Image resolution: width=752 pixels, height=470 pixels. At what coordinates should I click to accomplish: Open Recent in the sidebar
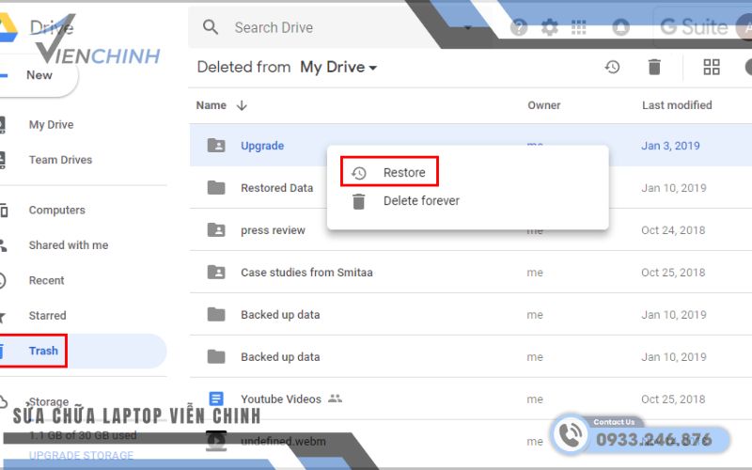coord(46,280)
